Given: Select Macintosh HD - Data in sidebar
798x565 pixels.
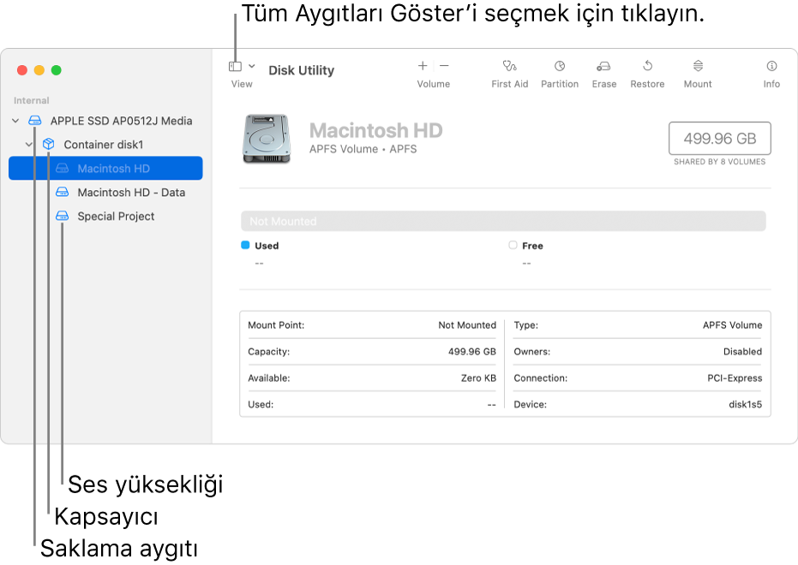Looking at the screenshot, I should tap(131, 193).
